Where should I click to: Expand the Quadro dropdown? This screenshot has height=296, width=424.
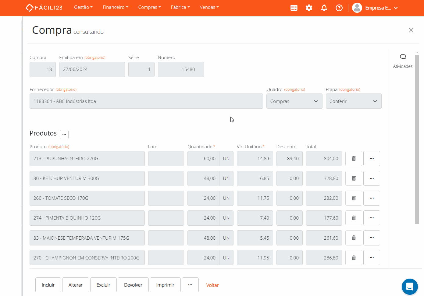pyautogui.click(x=294, y=101)
